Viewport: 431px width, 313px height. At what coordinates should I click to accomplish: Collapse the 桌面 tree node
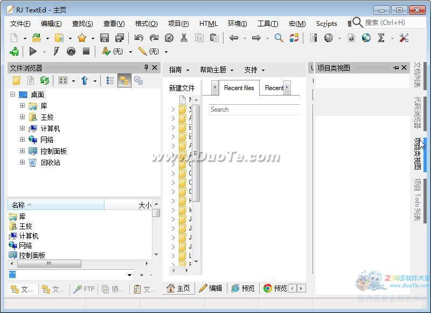pos(12,94)
